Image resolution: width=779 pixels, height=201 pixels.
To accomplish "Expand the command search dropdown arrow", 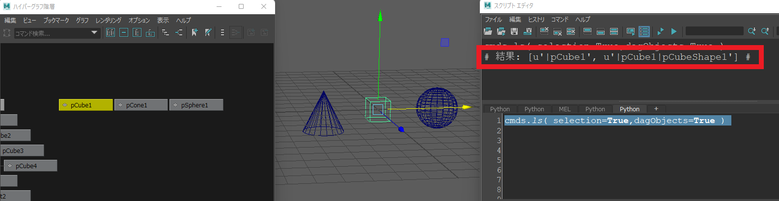I will pos(94,33).
